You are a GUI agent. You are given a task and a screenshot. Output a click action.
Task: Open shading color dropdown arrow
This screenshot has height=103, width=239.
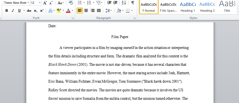[123, 11]
